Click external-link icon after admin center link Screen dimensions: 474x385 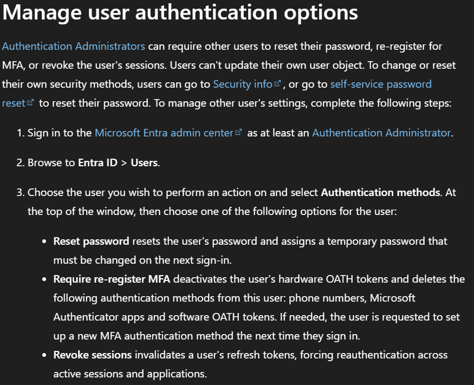pos(238,132)
